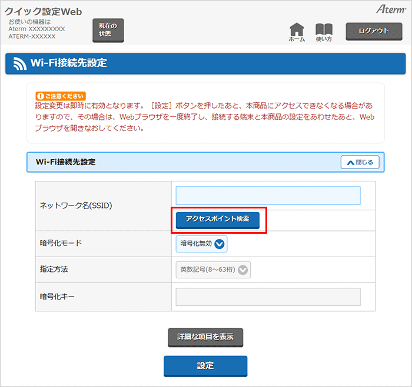Search access points with アクセスポイント検索
Screen dimensions: 412x387
(x=217, y=219)
